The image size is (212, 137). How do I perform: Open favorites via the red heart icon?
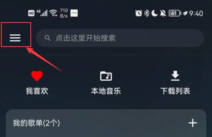(37, 76)
